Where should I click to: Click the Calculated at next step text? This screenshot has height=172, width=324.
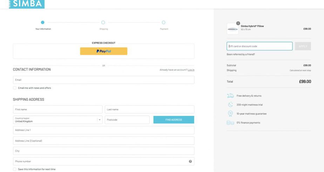(x=300, y=70)
